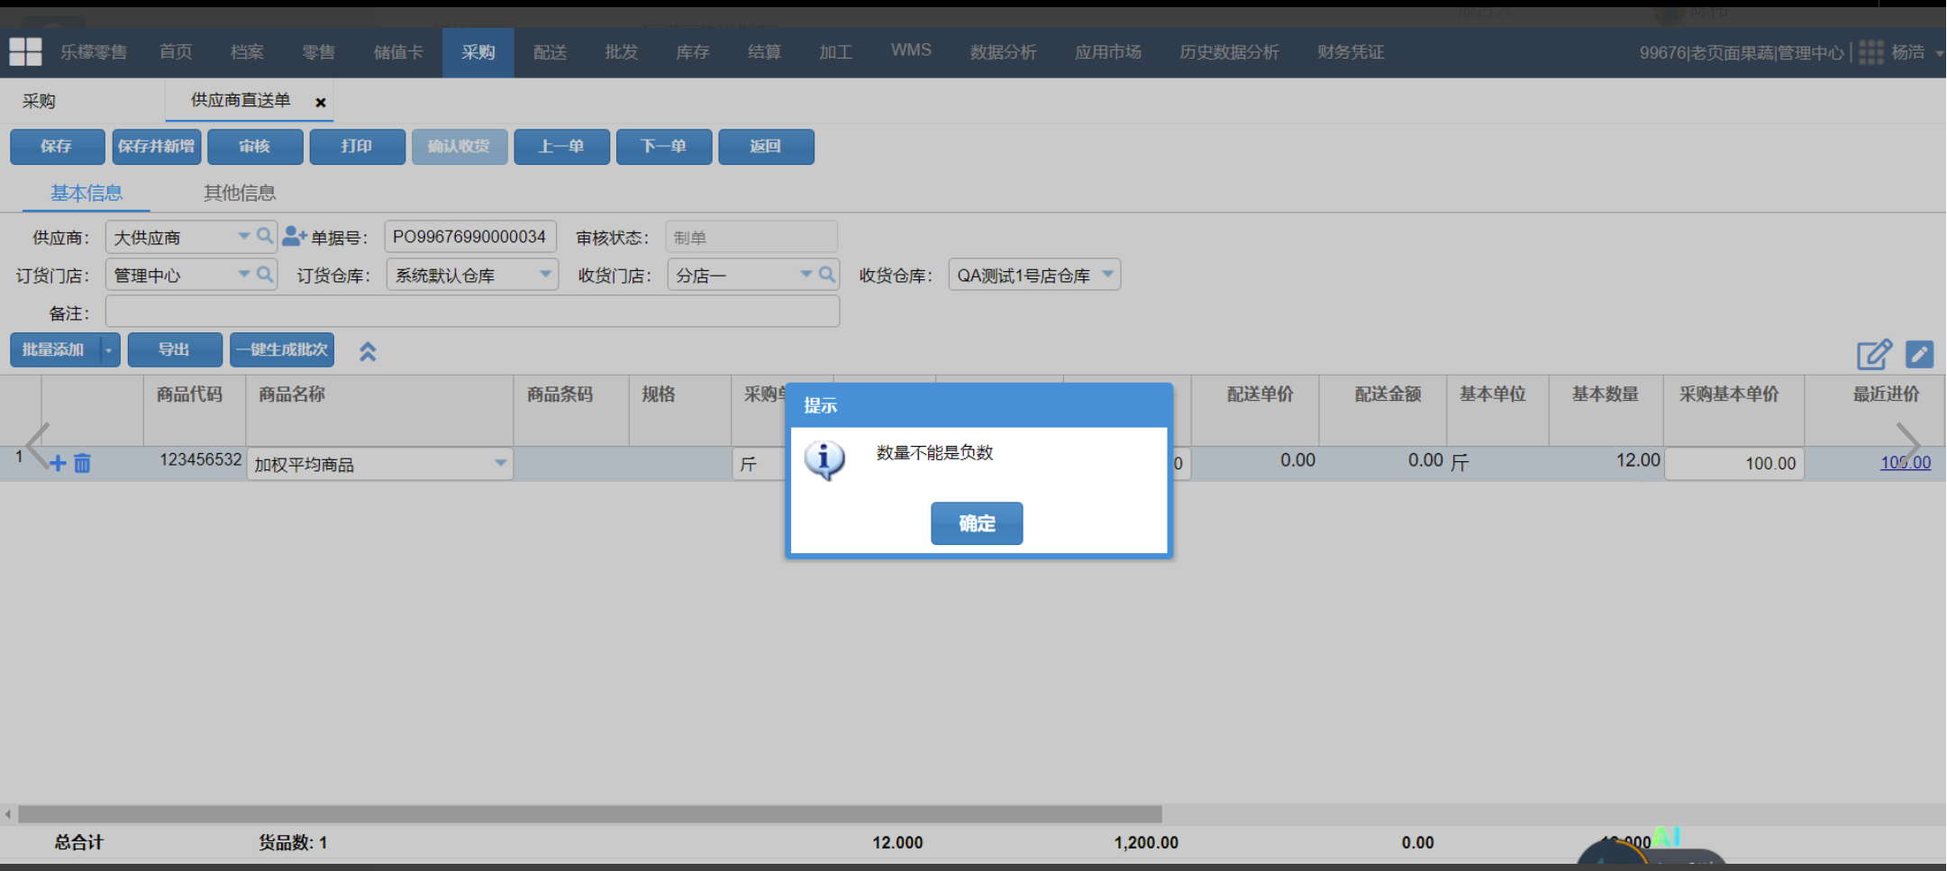Go to 下一单
The width and height of the screenshot is (1947, 871).
(664, 147)
